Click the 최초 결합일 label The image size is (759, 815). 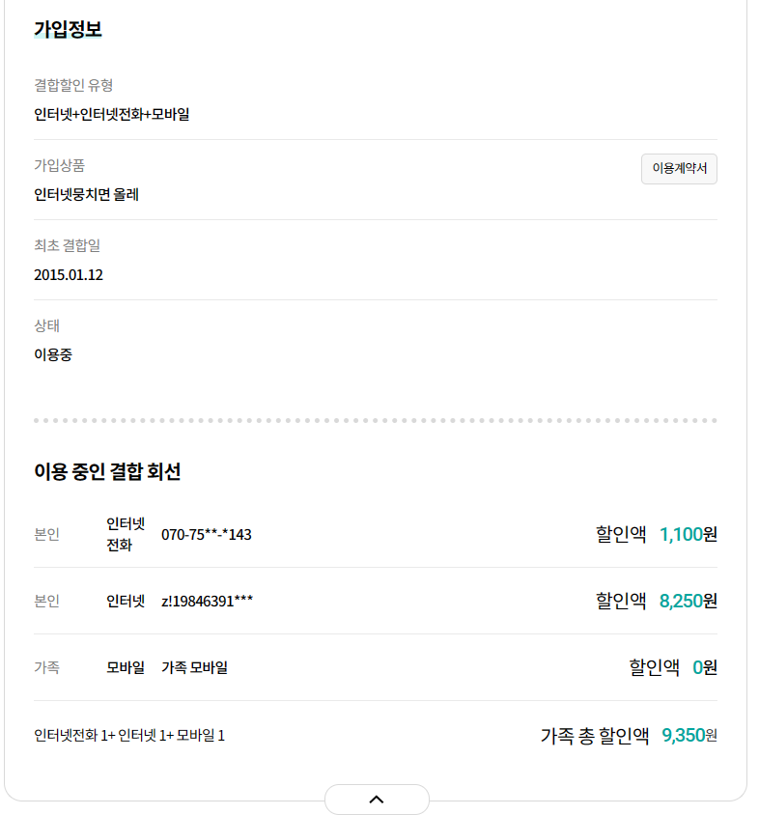67,245
